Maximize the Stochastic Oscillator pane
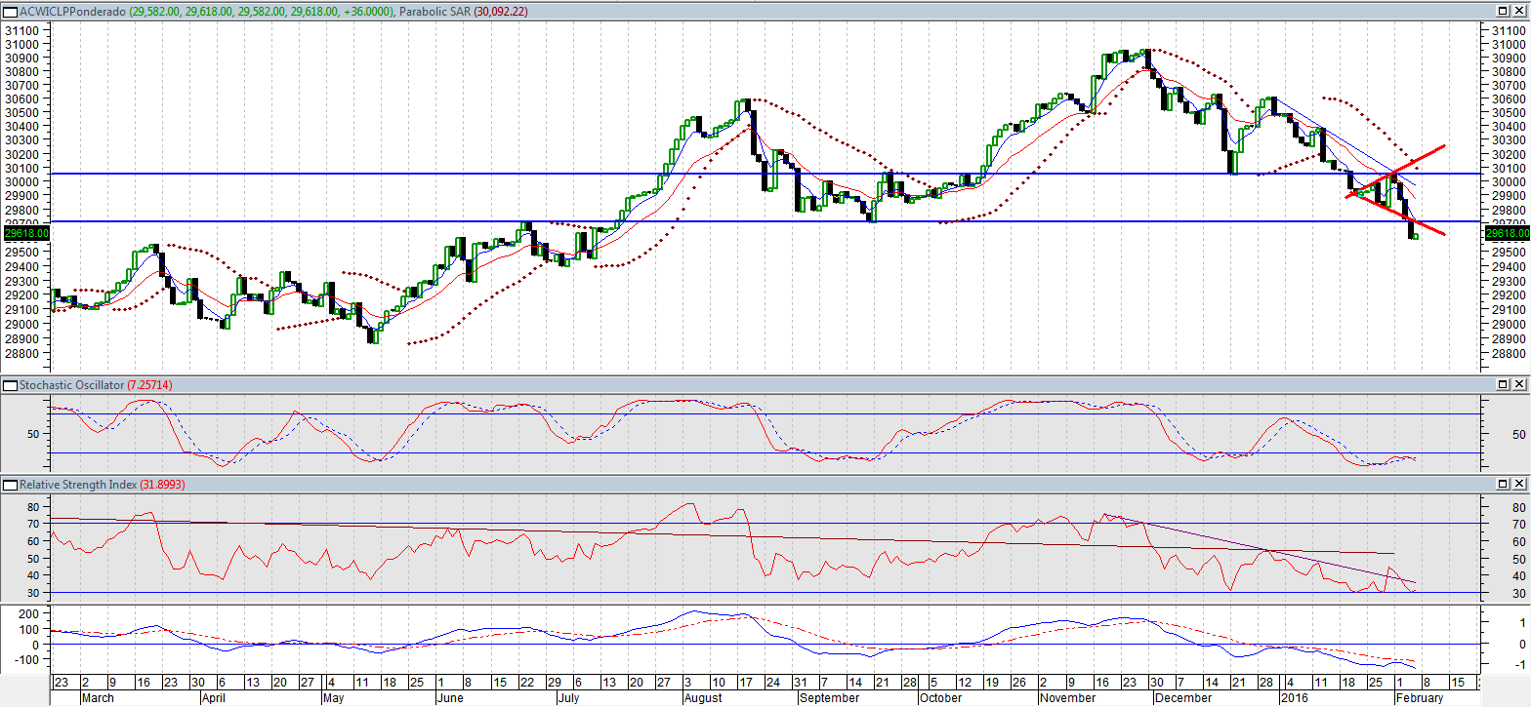The height and width of the screenshot is (707, 1531). click(x=1504, y=386)
